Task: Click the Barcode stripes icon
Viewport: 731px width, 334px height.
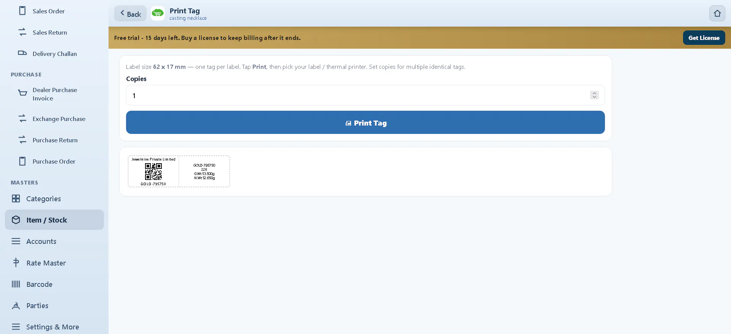Action: [16, 284]
